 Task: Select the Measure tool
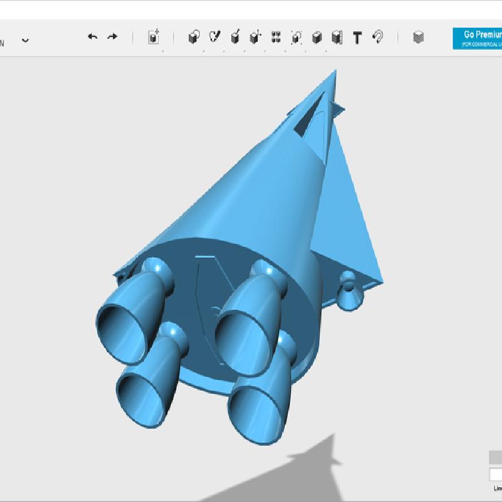[x=337, y=38]
